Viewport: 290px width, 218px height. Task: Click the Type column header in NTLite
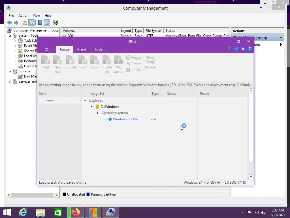155,94
